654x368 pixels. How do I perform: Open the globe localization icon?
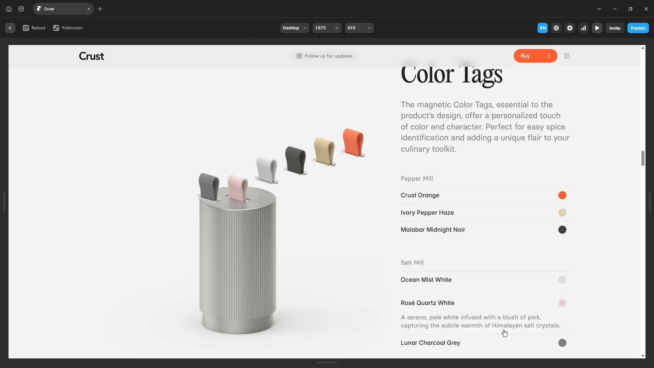click(x=556, y=28)
